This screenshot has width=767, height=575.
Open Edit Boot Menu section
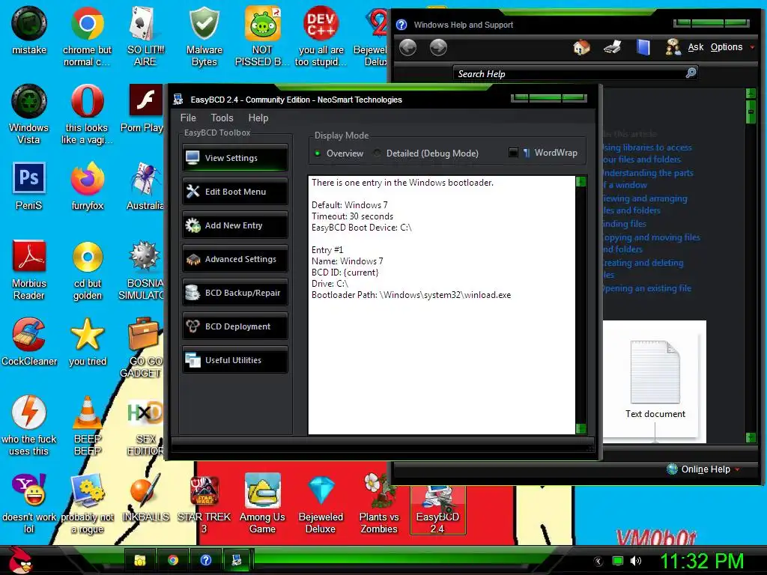pos(234,192)
